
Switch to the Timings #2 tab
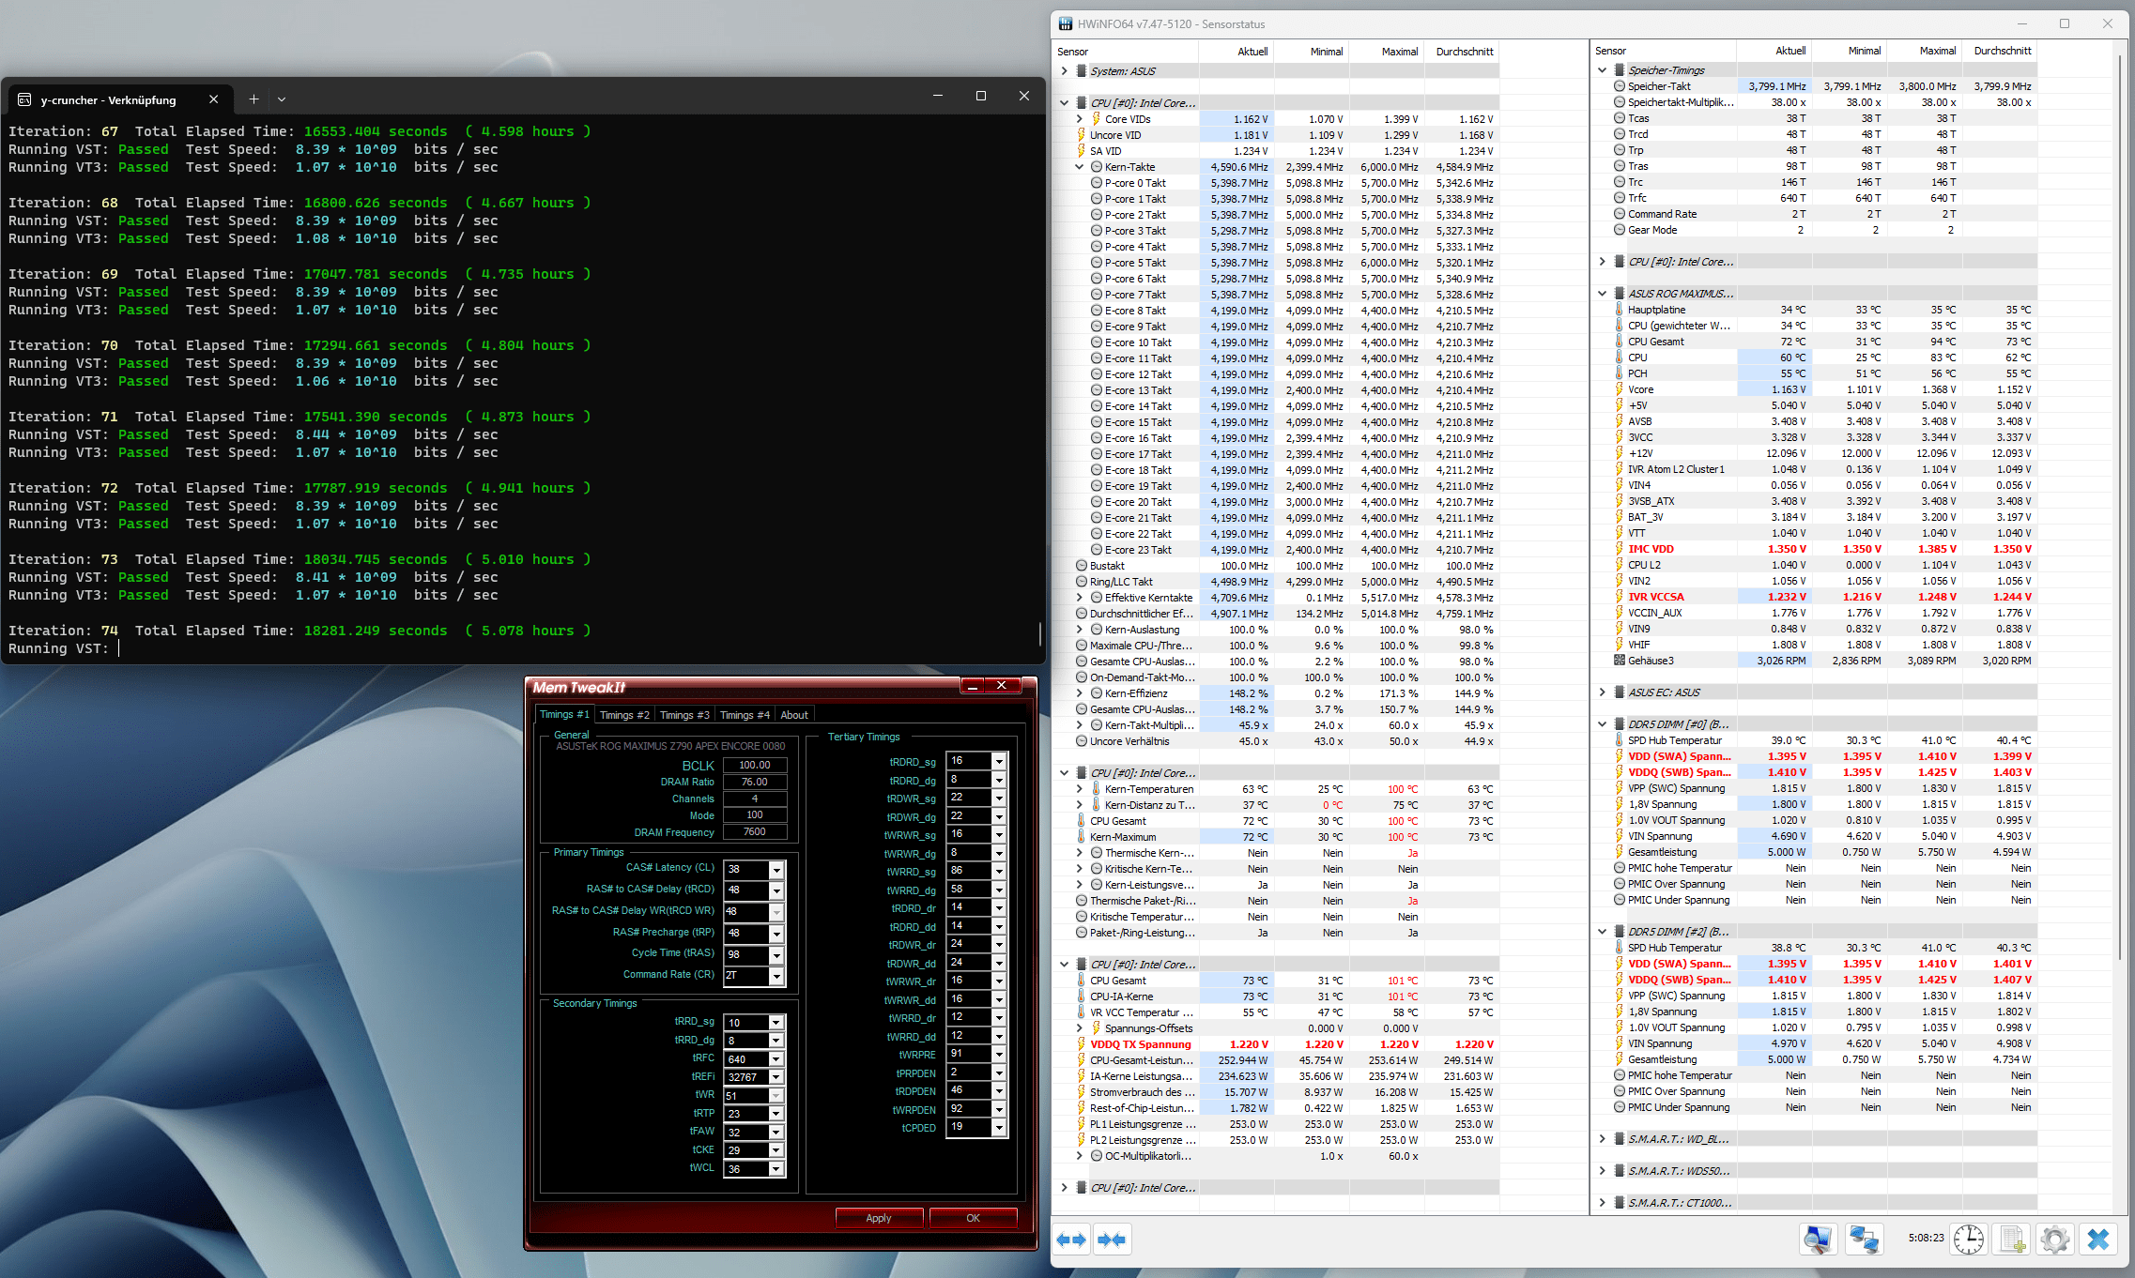624,715
